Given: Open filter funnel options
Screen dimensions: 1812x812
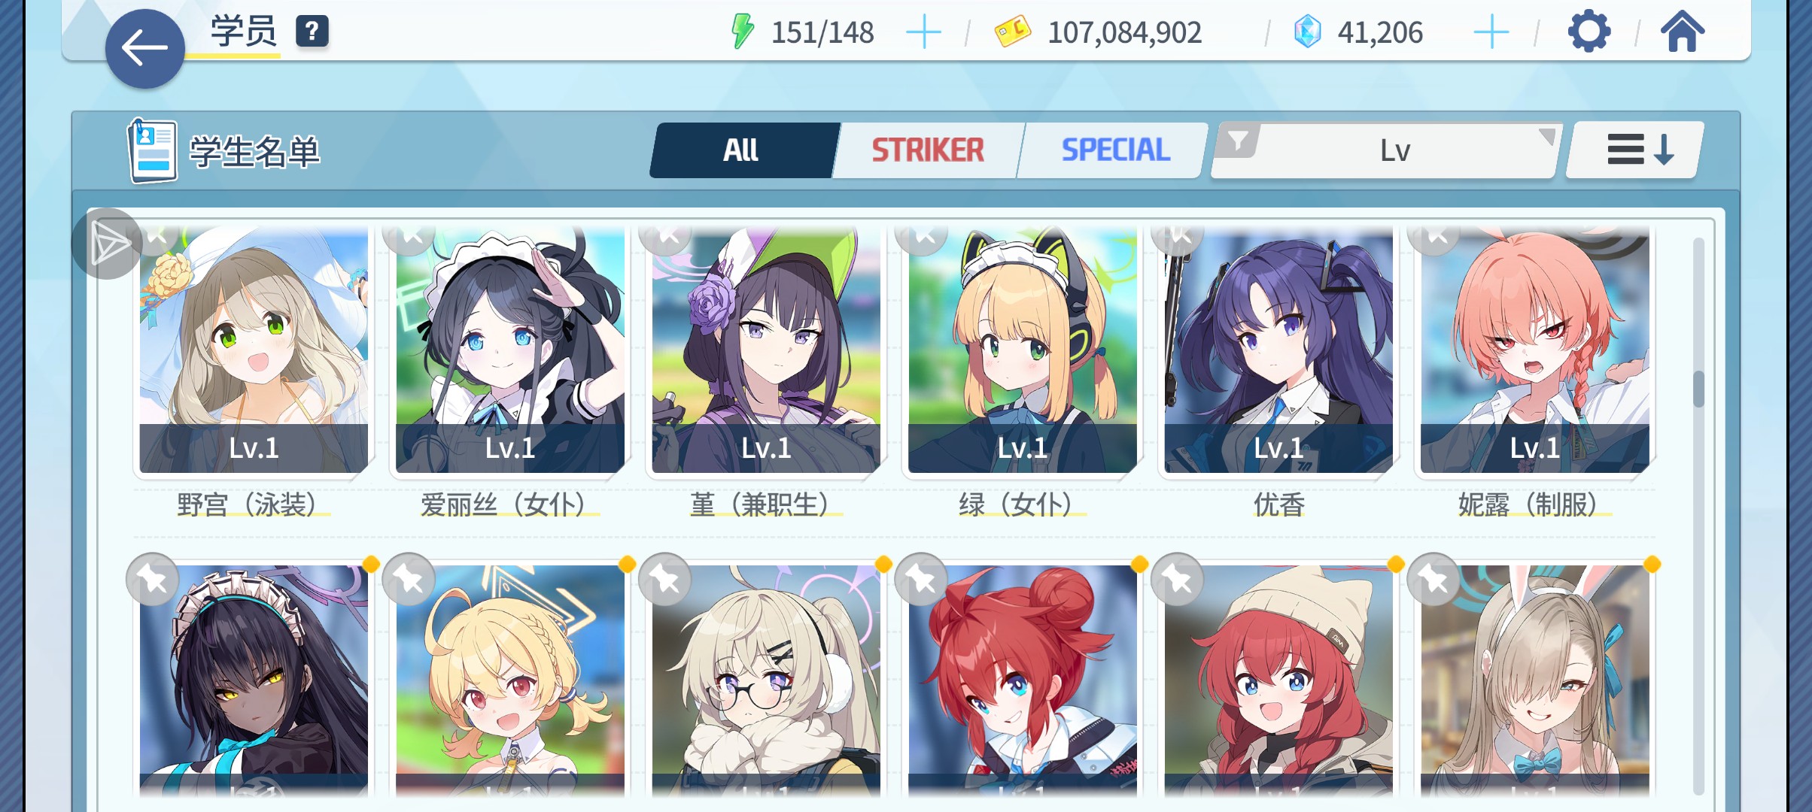Looking at the screenshot, I should [1238, 141].
